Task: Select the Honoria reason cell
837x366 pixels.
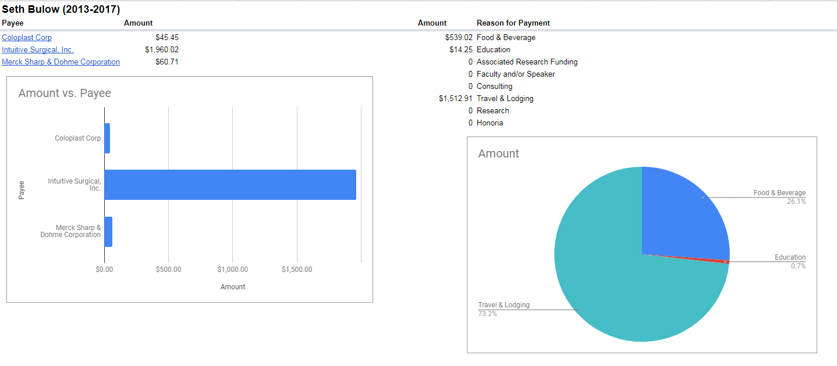Action: point(490,123)
